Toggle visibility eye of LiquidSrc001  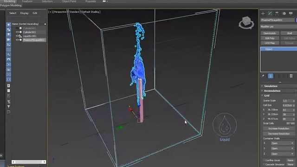[x=17, y=36]
